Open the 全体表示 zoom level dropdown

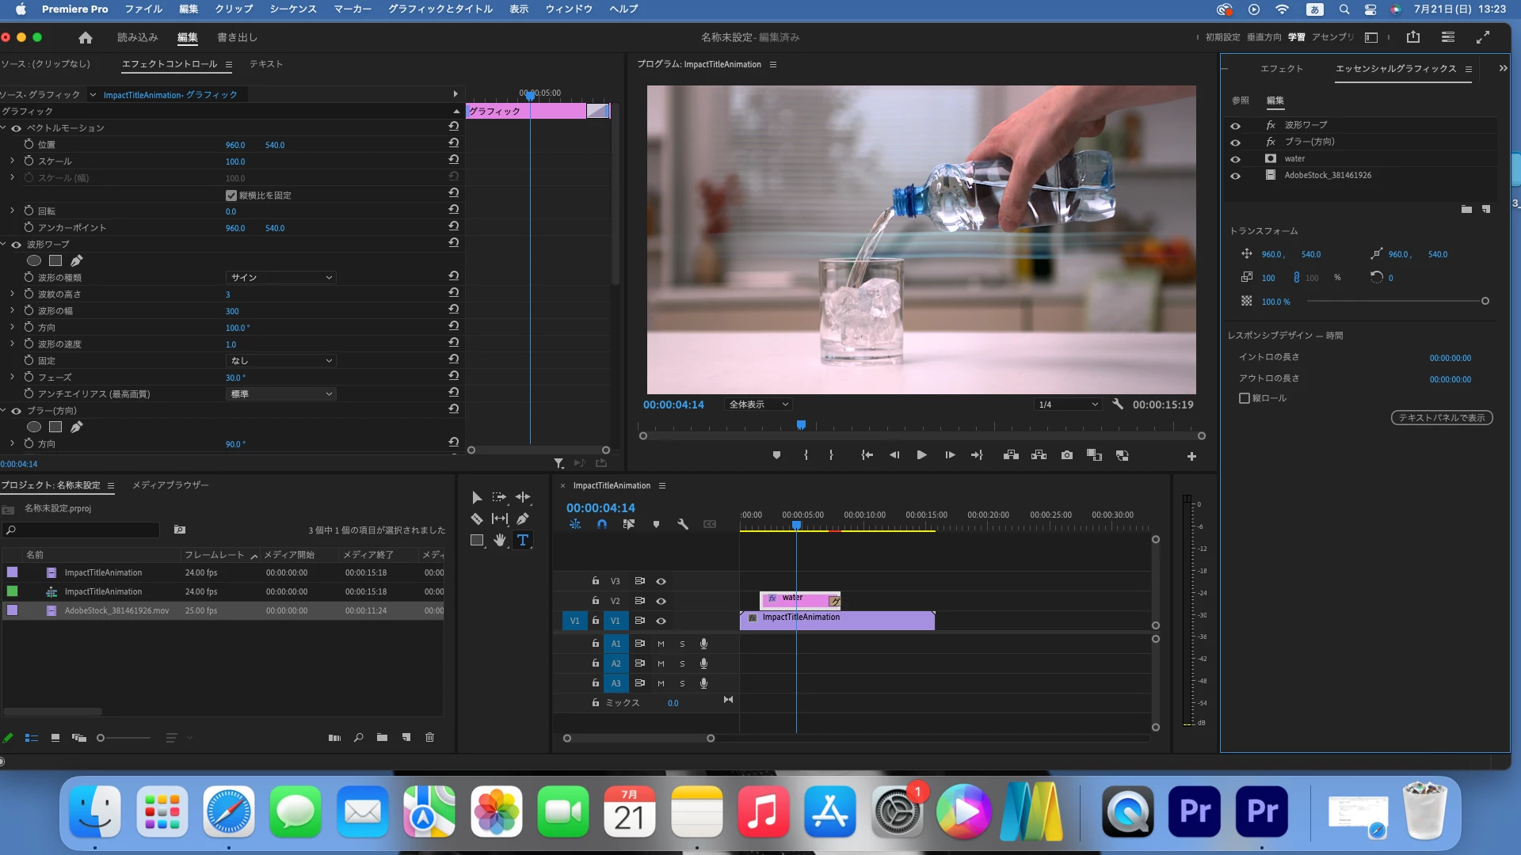click(758, 405)
